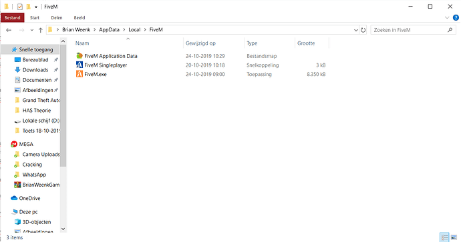
Task: Click the new folder icon in title bar
Action: pos(29,7)
